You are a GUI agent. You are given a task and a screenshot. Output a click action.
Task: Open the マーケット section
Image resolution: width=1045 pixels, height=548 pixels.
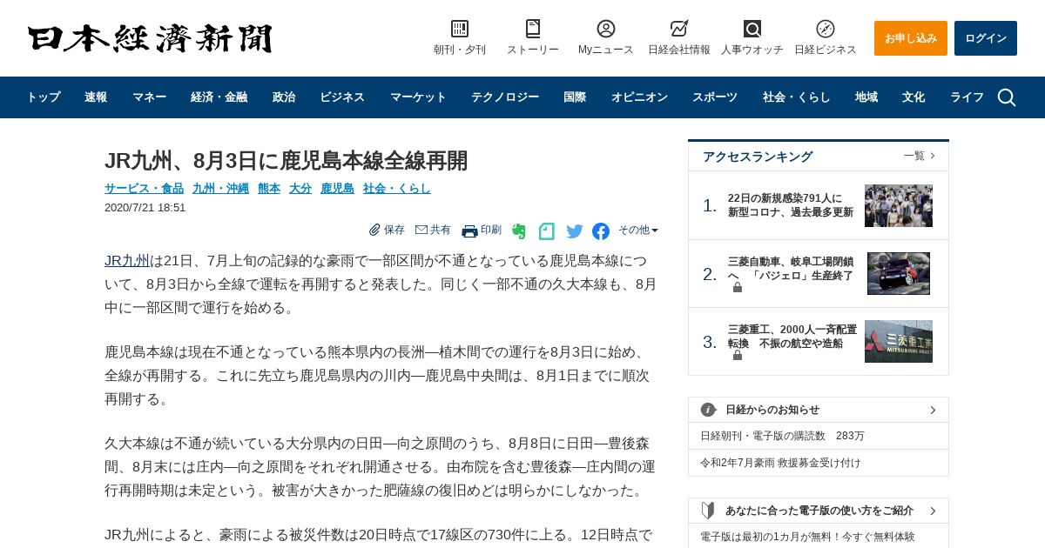click(x=418, y=97)
